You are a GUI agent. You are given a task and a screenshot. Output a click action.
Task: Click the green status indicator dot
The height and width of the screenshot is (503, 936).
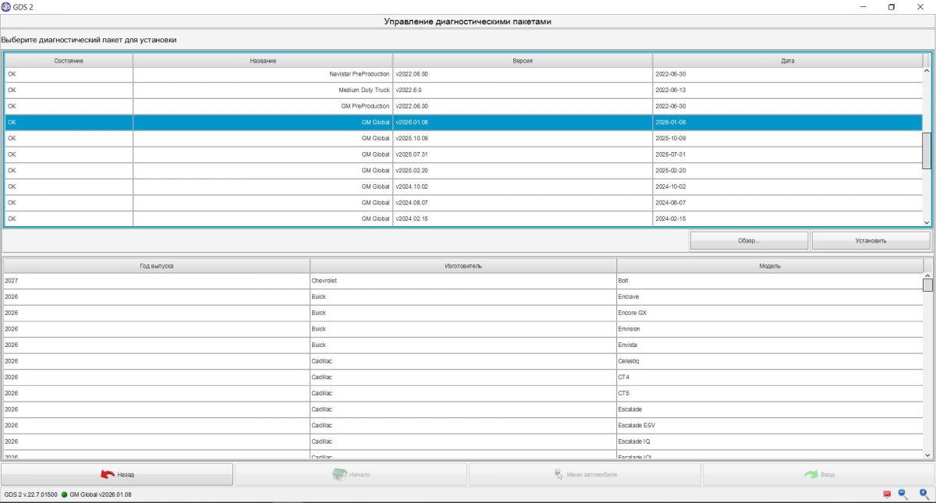65,494
